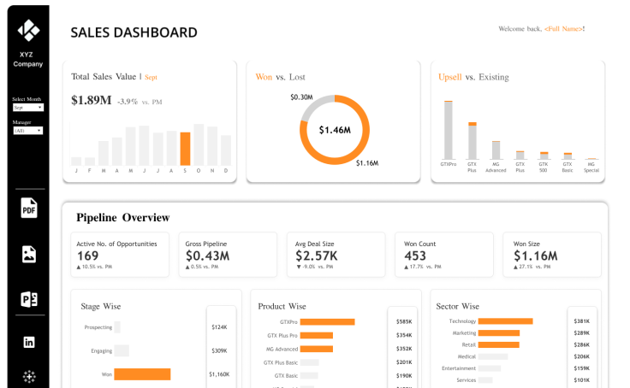The image size is (630, 388).
Task: Click the Technology bar in Sector Wise
Action: (505, 321)
